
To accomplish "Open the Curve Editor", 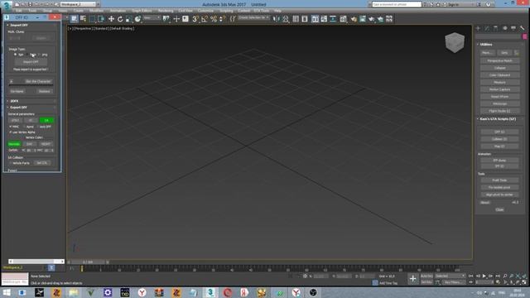I will click(324, 19).
